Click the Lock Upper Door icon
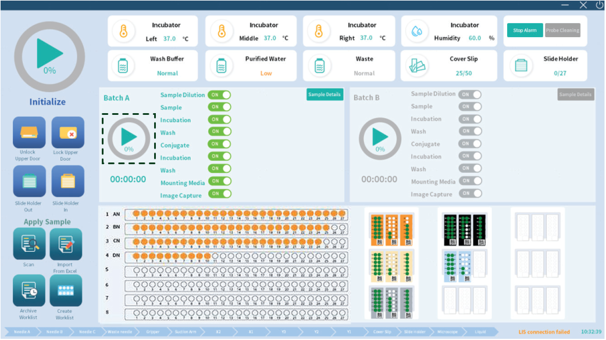This screenshot has width=606, height=340. [x=67, y=133]
